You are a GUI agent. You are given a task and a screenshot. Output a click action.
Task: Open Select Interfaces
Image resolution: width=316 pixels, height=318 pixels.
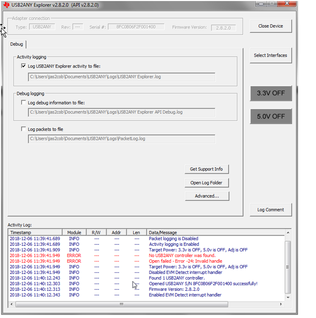[271, 55]
